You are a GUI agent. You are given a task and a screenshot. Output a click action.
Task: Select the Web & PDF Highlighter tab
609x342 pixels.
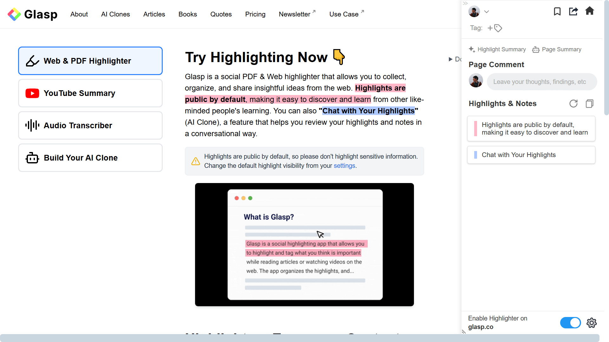coord(90,61)
